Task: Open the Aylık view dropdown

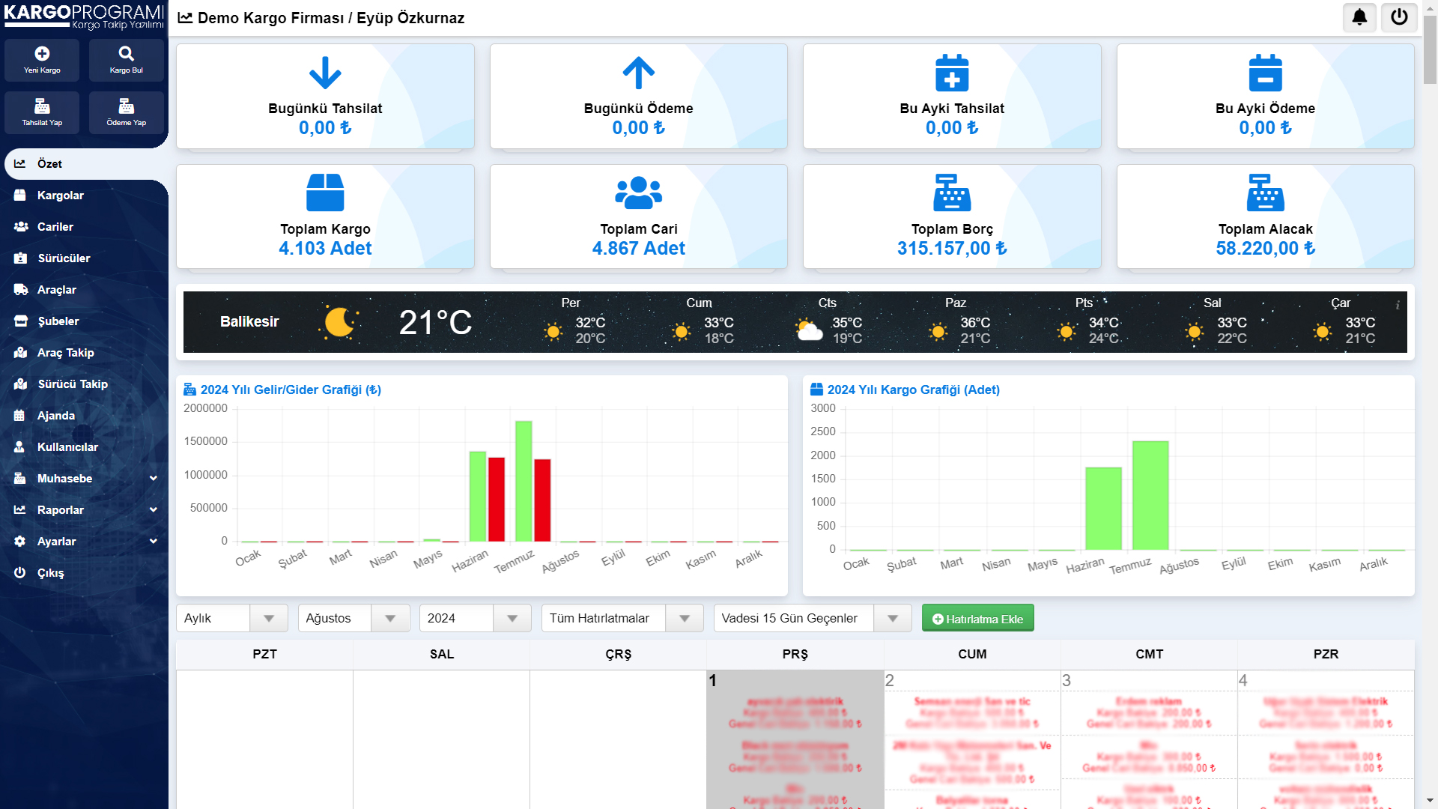Action: click(x=232, y=618)
